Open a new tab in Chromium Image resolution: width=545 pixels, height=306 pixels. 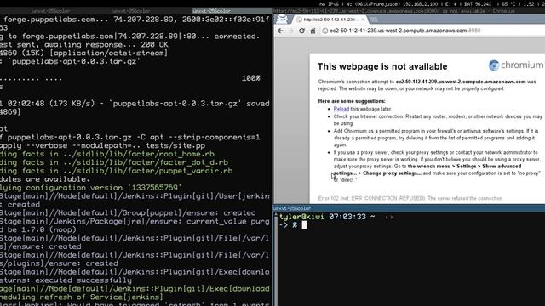(x=374, y=20)
